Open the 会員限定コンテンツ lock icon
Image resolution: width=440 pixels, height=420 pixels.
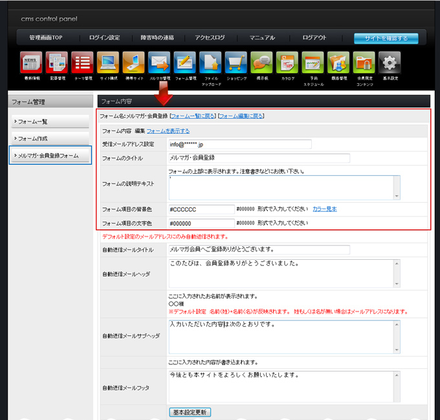click(364, 63)
